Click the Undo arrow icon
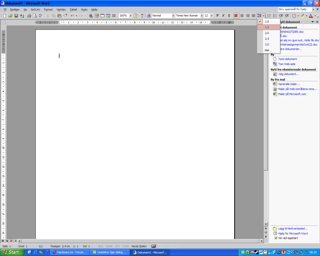The image size is (320, 256). tap(72, 16)
